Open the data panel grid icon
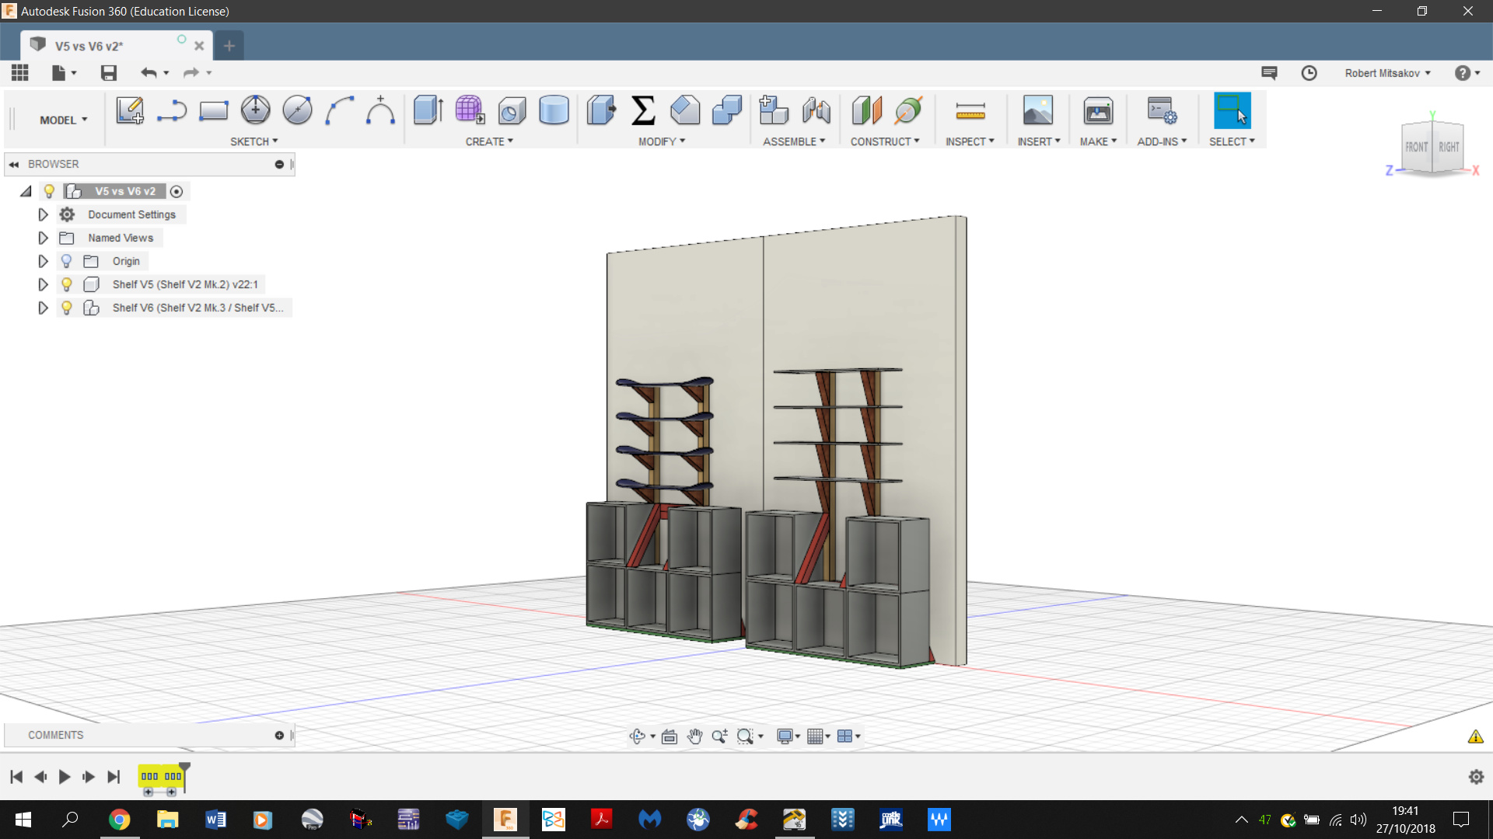The width and height of the screenshot is (1493, 839). coord(20,73)
